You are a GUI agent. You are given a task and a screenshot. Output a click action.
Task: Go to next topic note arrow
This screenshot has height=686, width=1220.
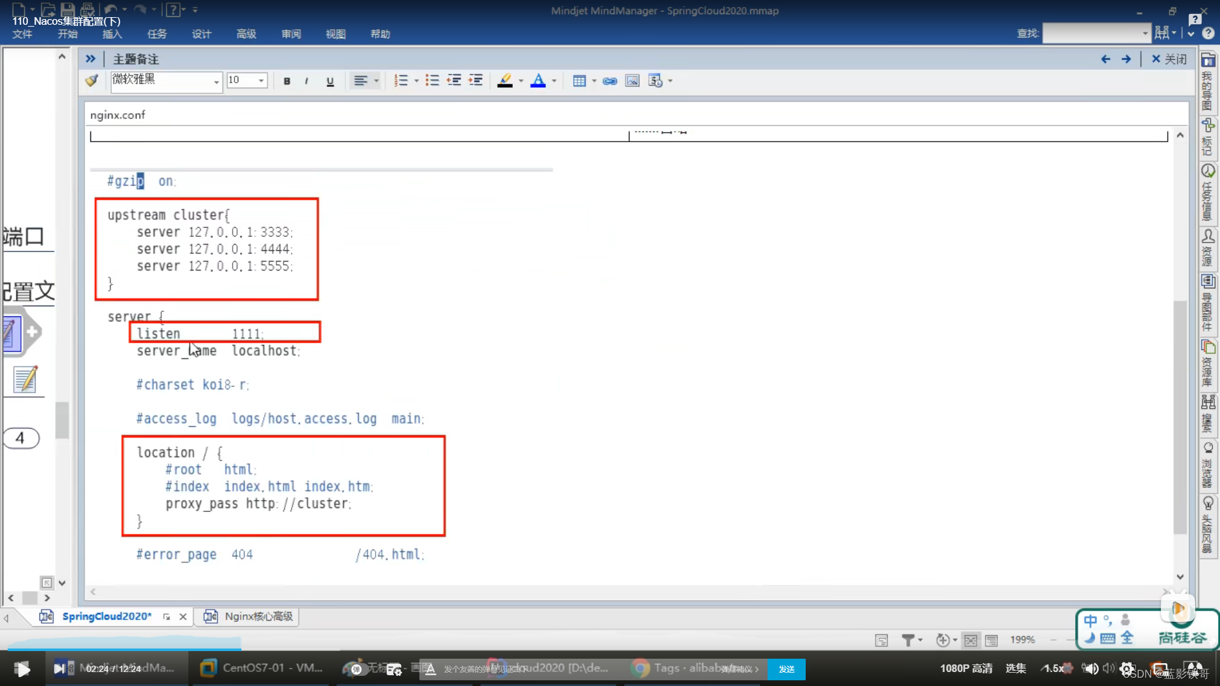(x=1126, y=59)
